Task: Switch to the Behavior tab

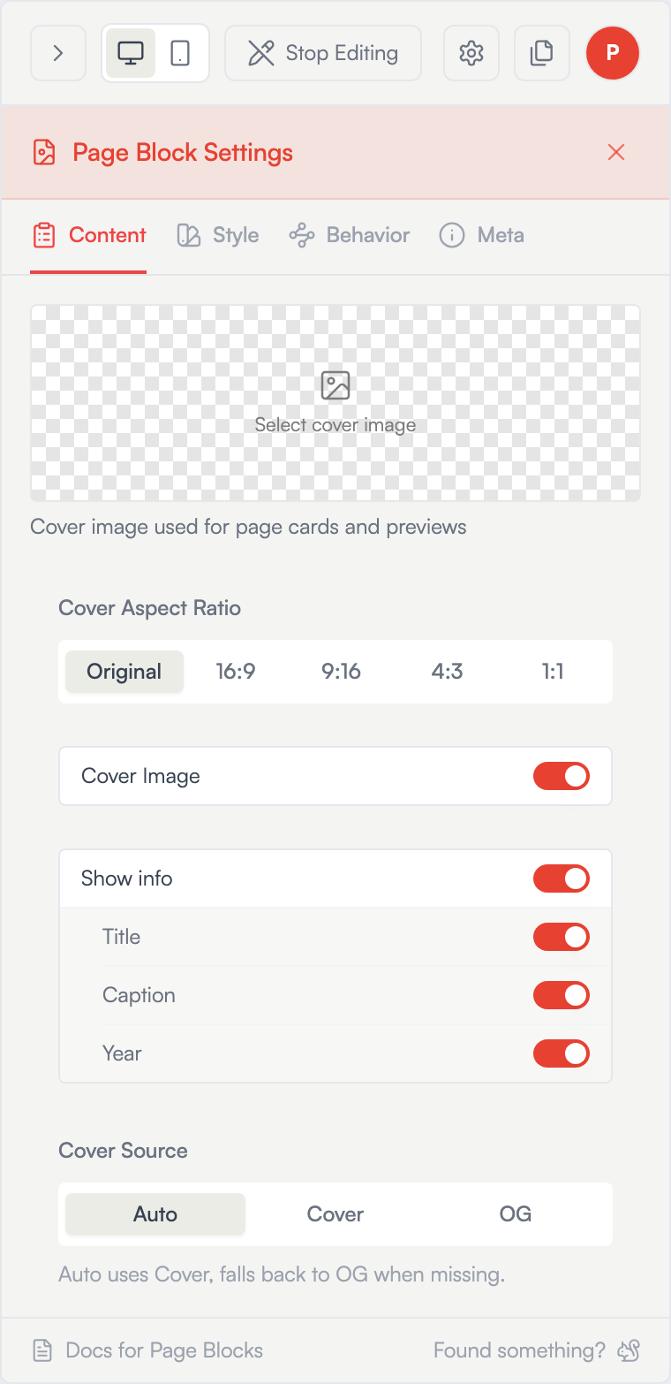Action: pyautogui.click(x=350, y=235)
